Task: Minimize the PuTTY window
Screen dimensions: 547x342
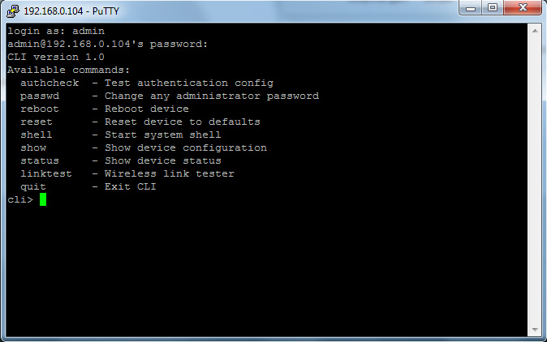Action: 471,8
